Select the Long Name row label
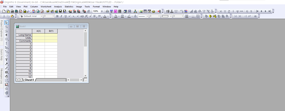The width and height of the screenshot is (285, 111). 24,35
